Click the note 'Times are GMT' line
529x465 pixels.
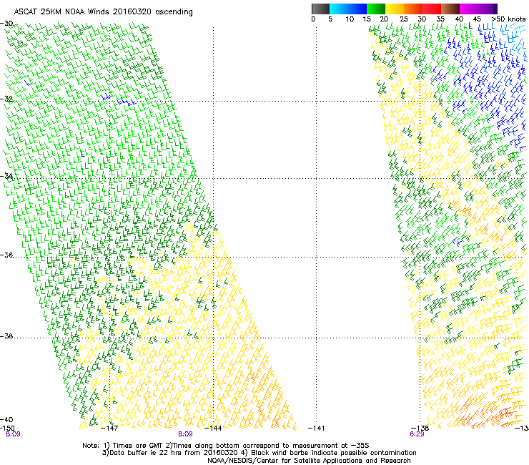226,446
